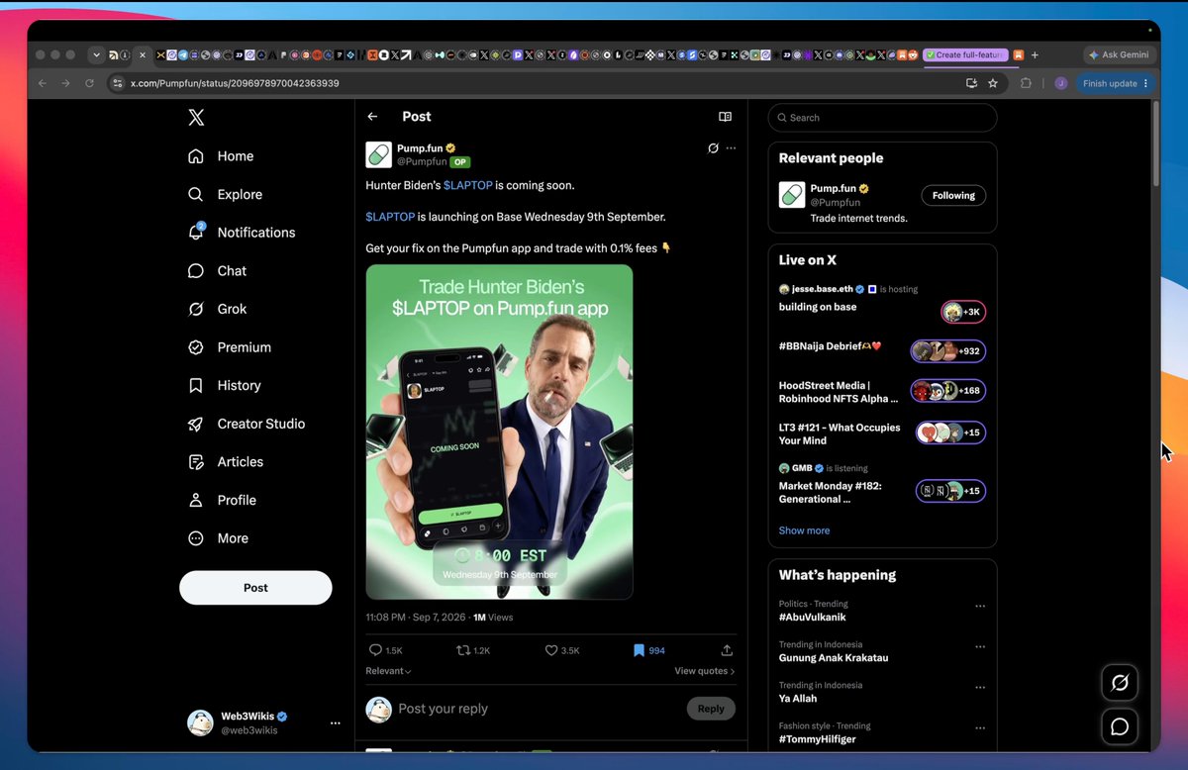Click the Search box on X
This screenshot has height=770, width=1188.
click(x=882, y=118)
